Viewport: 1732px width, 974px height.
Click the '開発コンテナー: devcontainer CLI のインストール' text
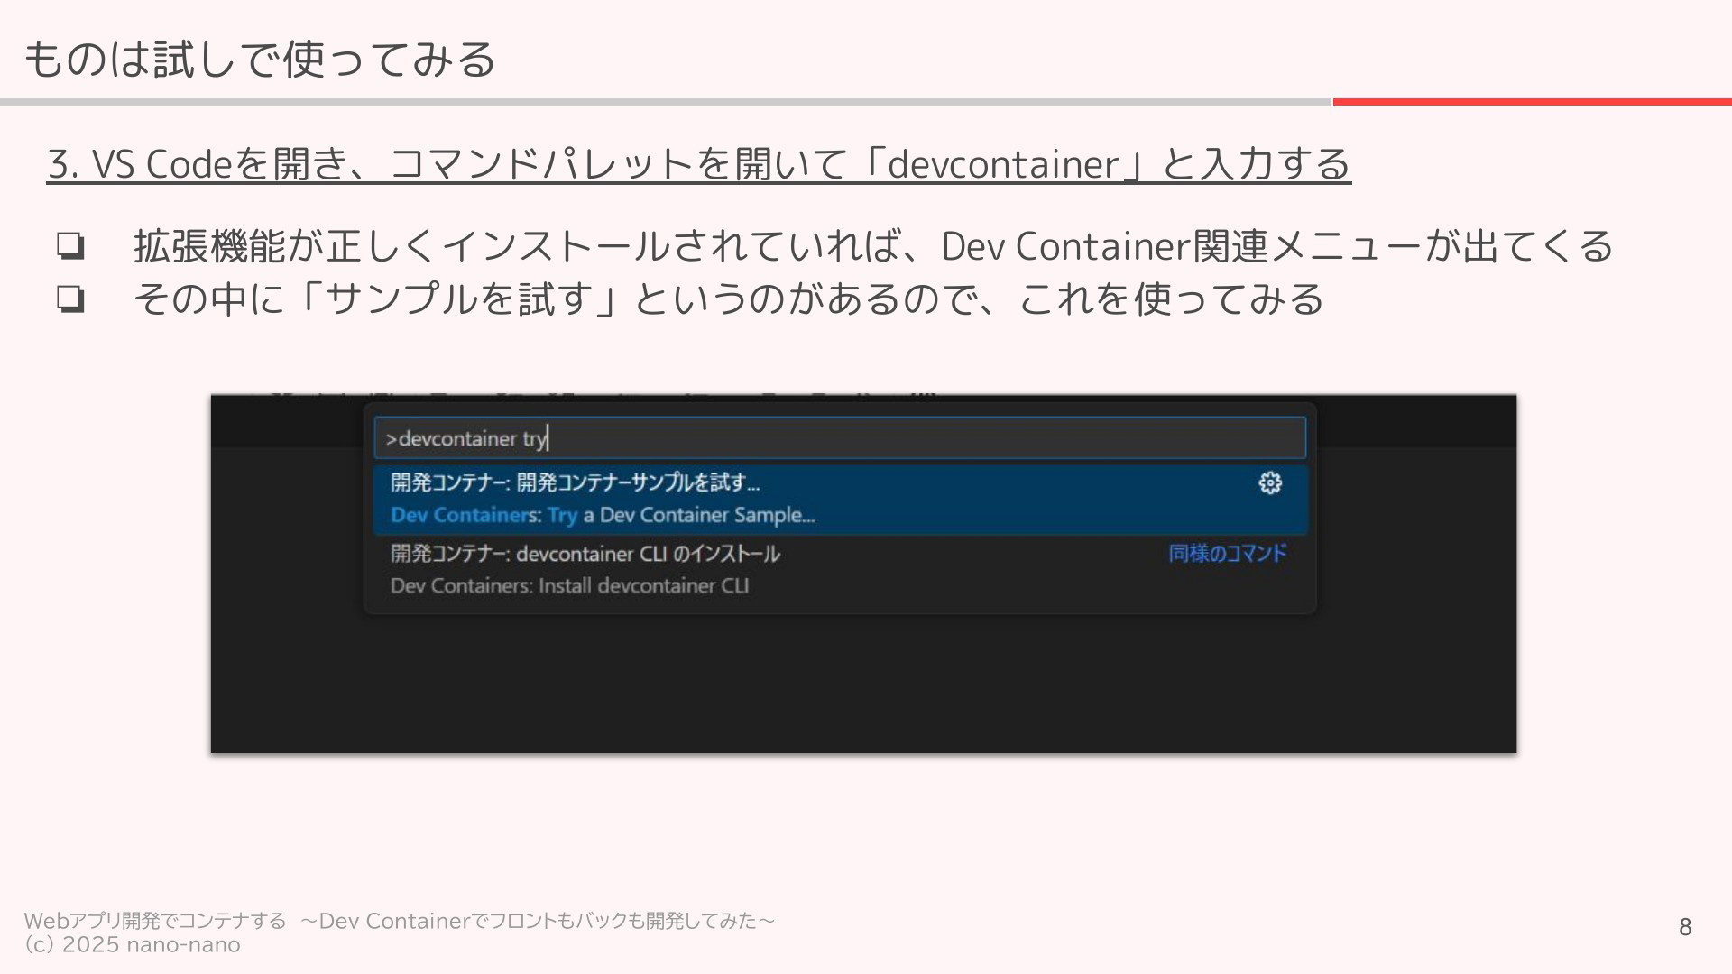(585, 553)
